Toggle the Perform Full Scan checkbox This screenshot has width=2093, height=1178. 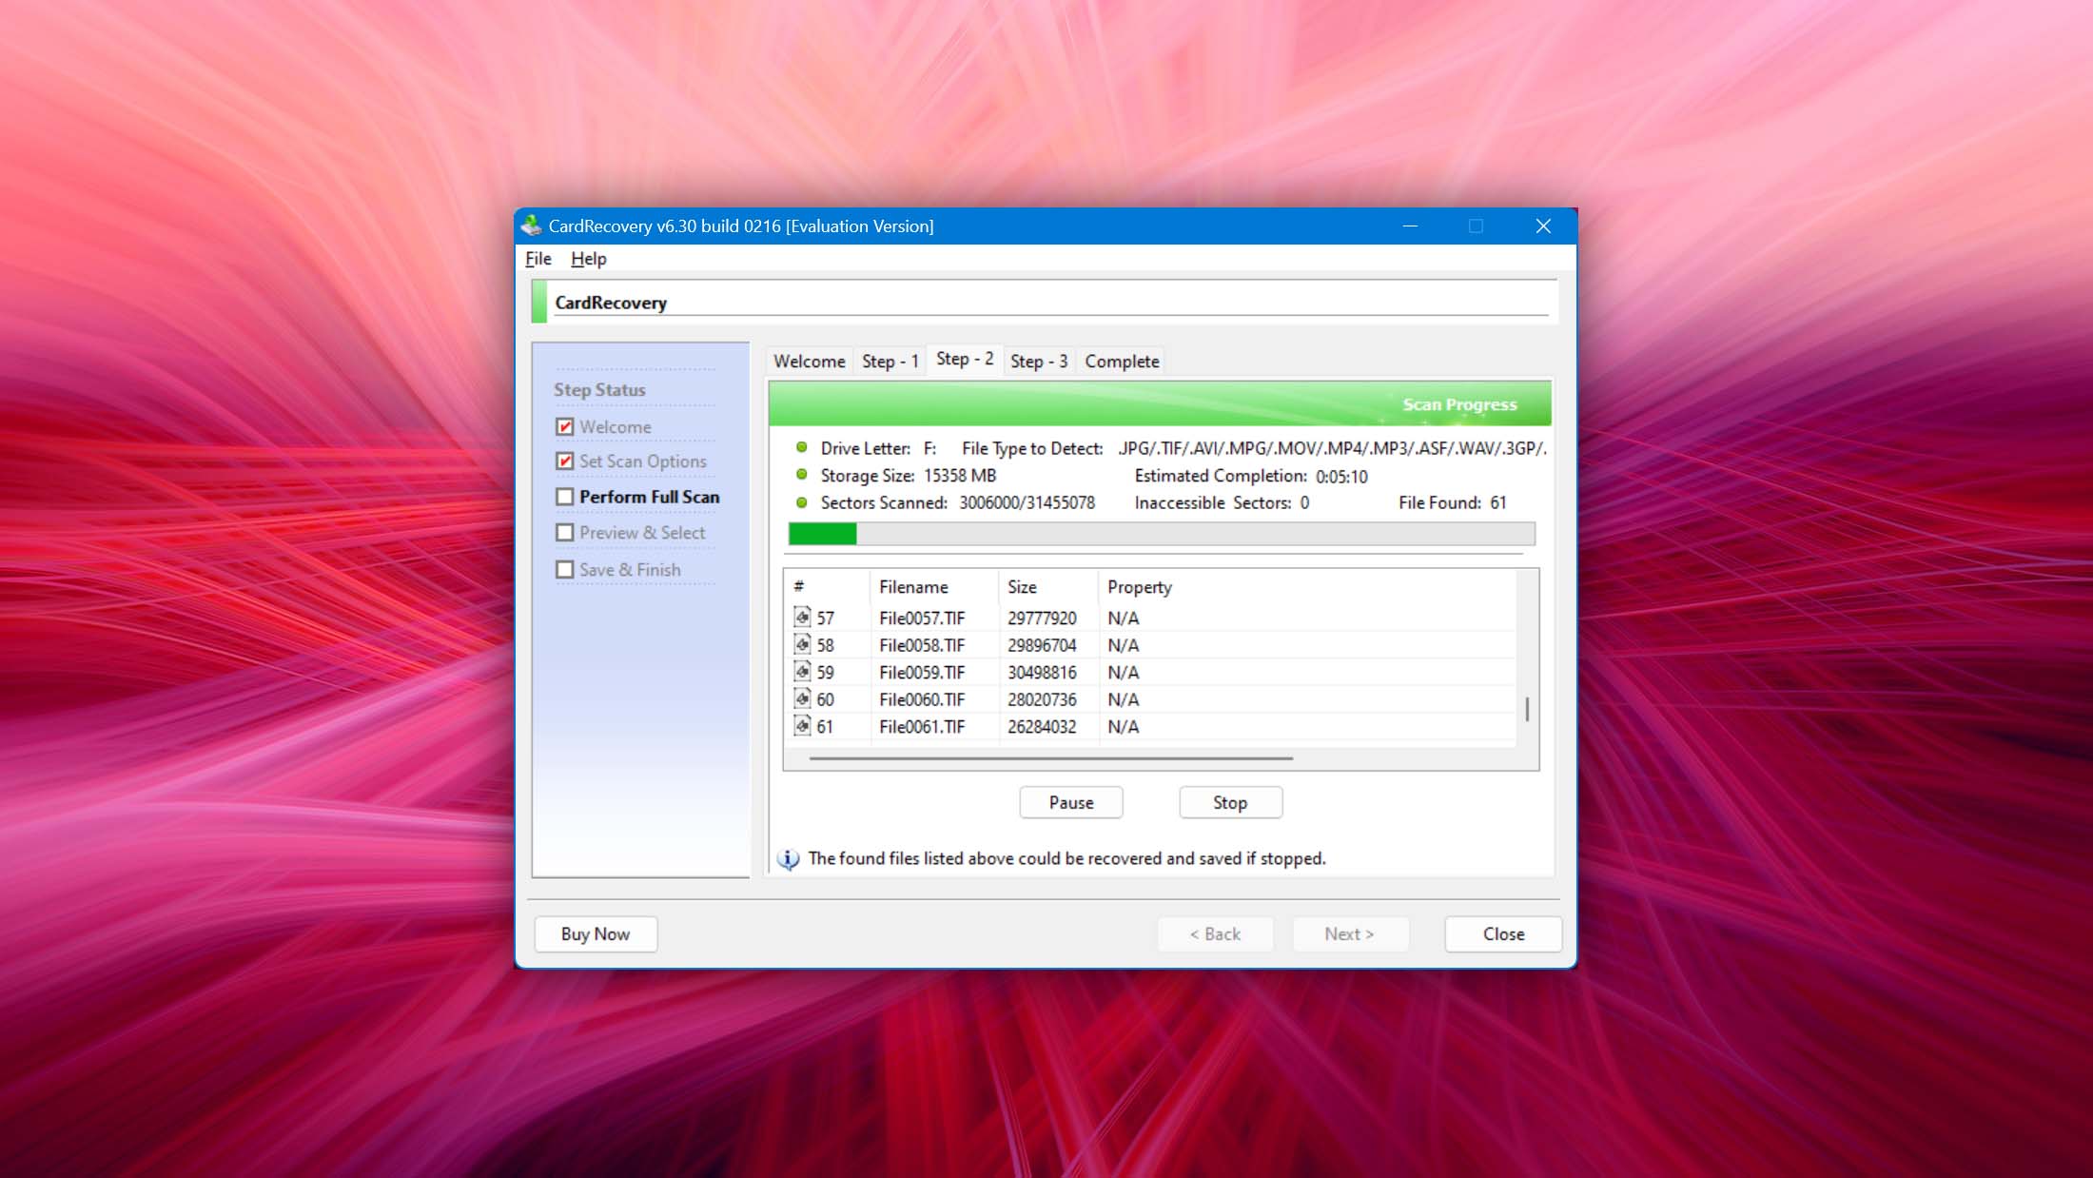pyautogui.click(x=565, y=497)
